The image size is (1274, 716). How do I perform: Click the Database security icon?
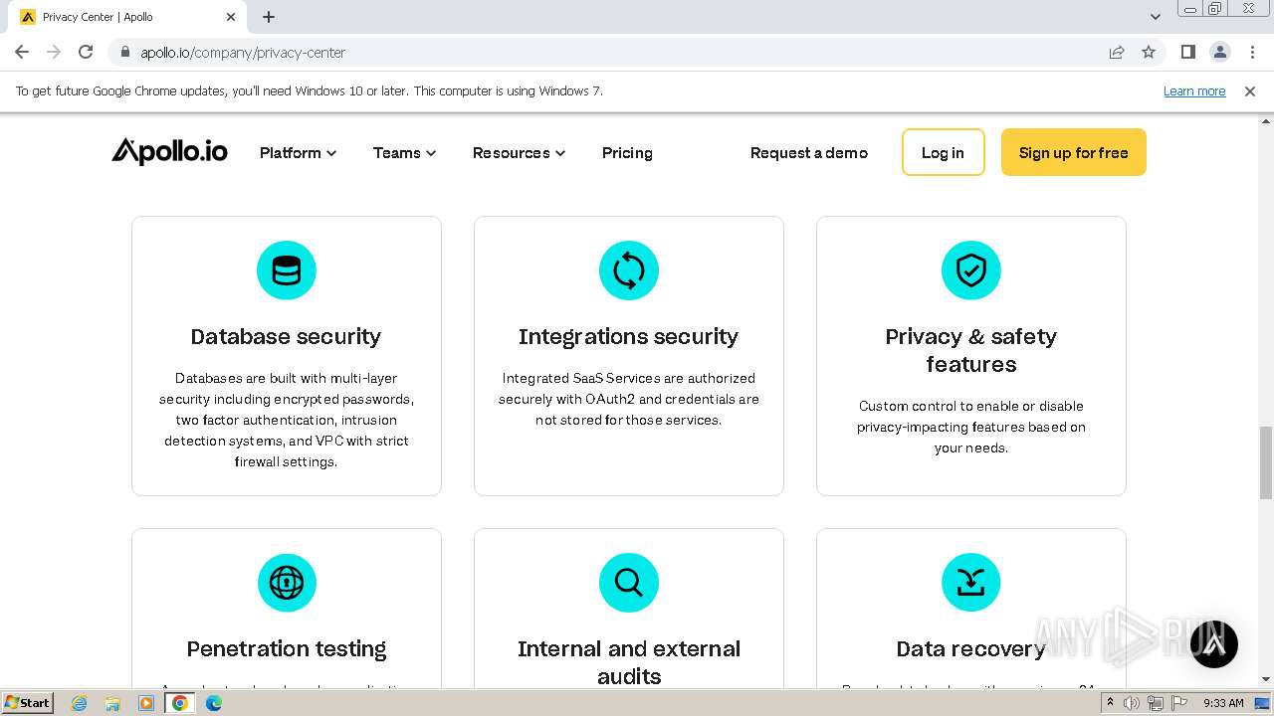[287, 270]
